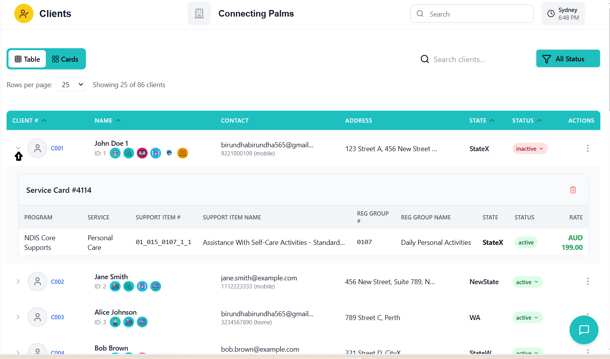Click the Clients yellow logo icon
Screen dimensions: 610x359
tap(24, 14)
